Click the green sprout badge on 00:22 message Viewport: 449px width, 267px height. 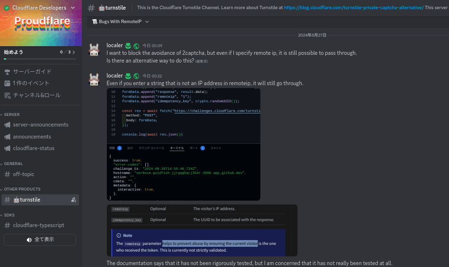[x=128, y=76]
